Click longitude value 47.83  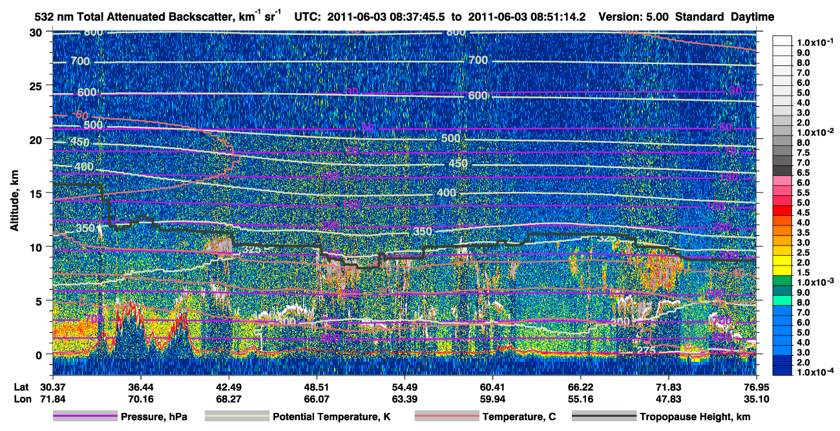pos(669,398)
